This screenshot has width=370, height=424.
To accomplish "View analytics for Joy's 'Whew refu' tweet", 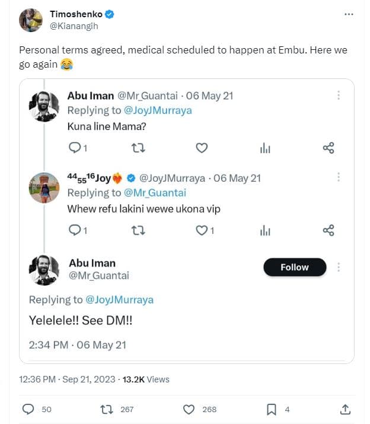I will [265, 230].
